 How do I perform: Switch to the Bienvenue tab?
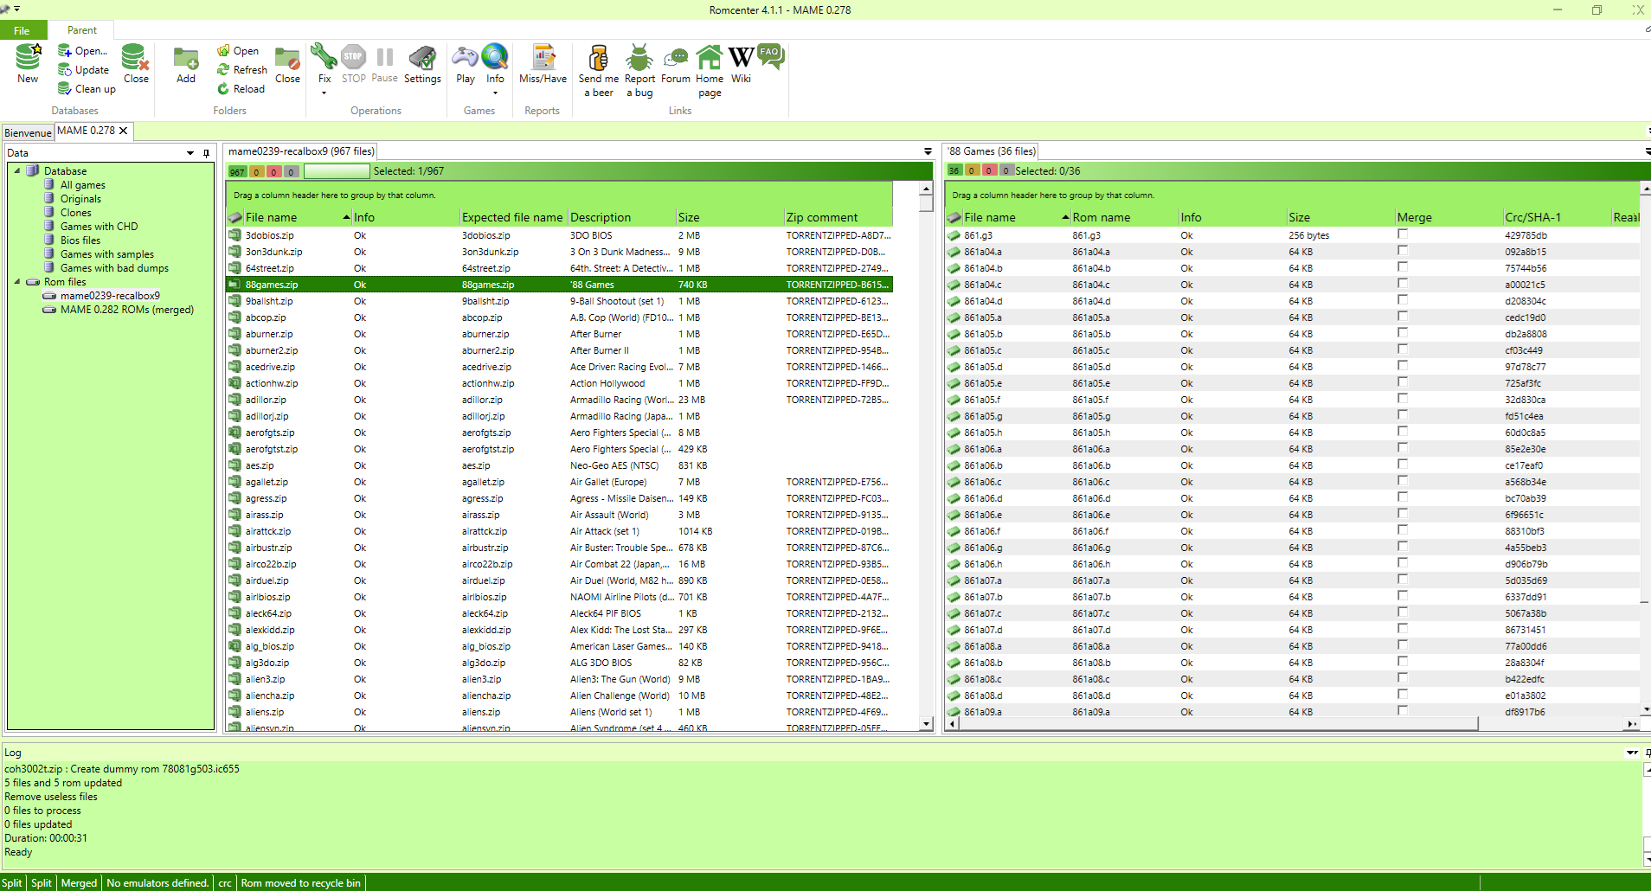tap(28, 132)
